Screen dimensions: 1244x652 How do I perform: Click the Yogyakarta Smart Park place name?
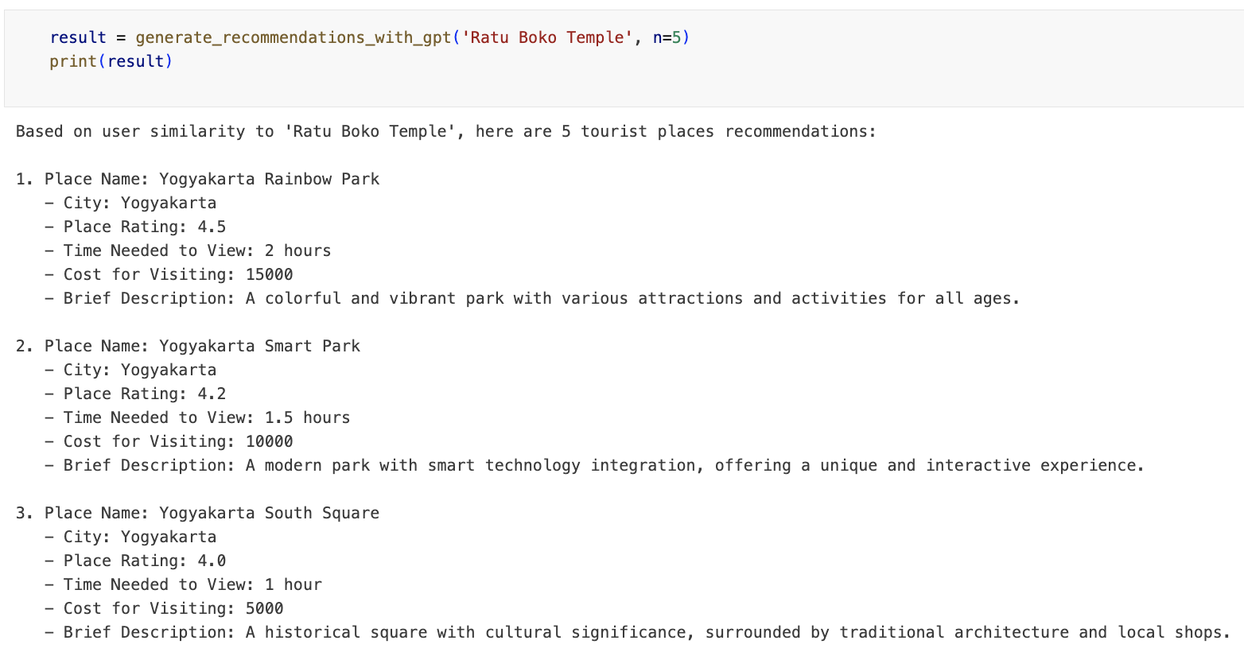(259, 346)
